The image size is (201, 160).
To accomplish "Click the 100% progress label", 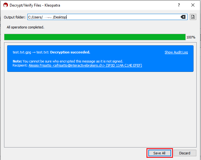I will [x=191, y=37].
